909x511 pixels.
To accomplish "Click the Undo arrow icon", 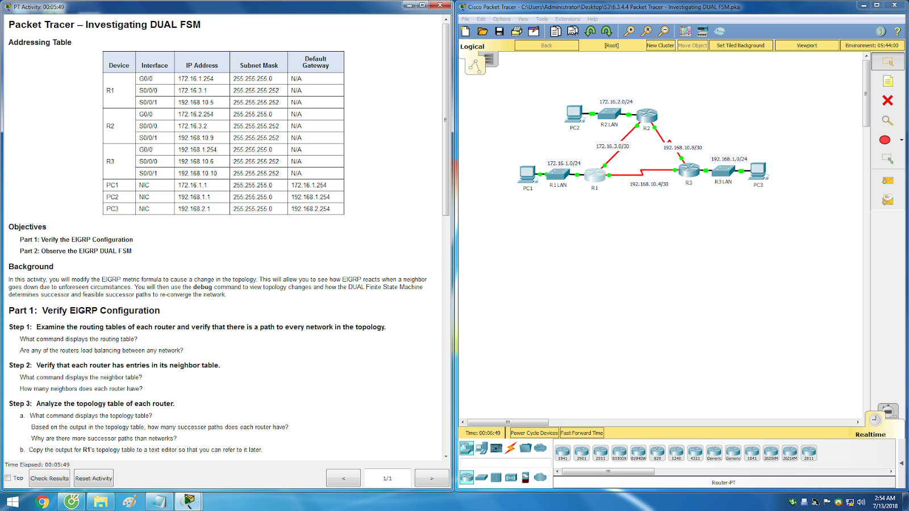I will pyautogui.click(x=590, y=31).
